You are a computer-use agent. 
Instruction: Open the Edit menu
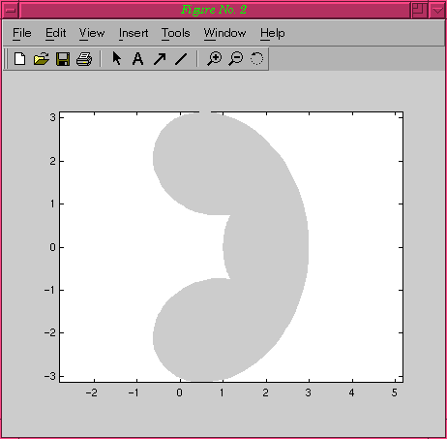(x=55, y=33)
